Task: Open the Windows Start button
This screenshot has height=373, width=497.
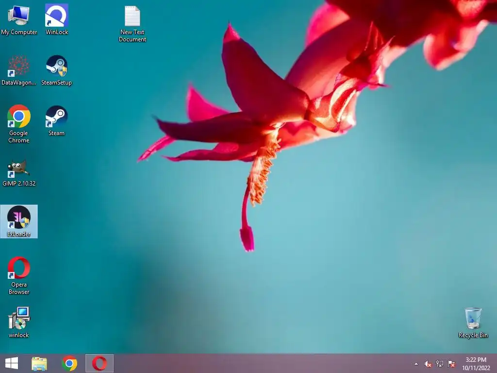Action: [x=12, y=363]
